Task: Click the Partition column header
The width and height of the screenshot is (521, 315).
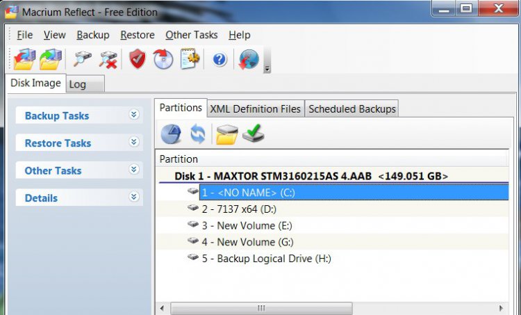Action: [x=331, y=159]
